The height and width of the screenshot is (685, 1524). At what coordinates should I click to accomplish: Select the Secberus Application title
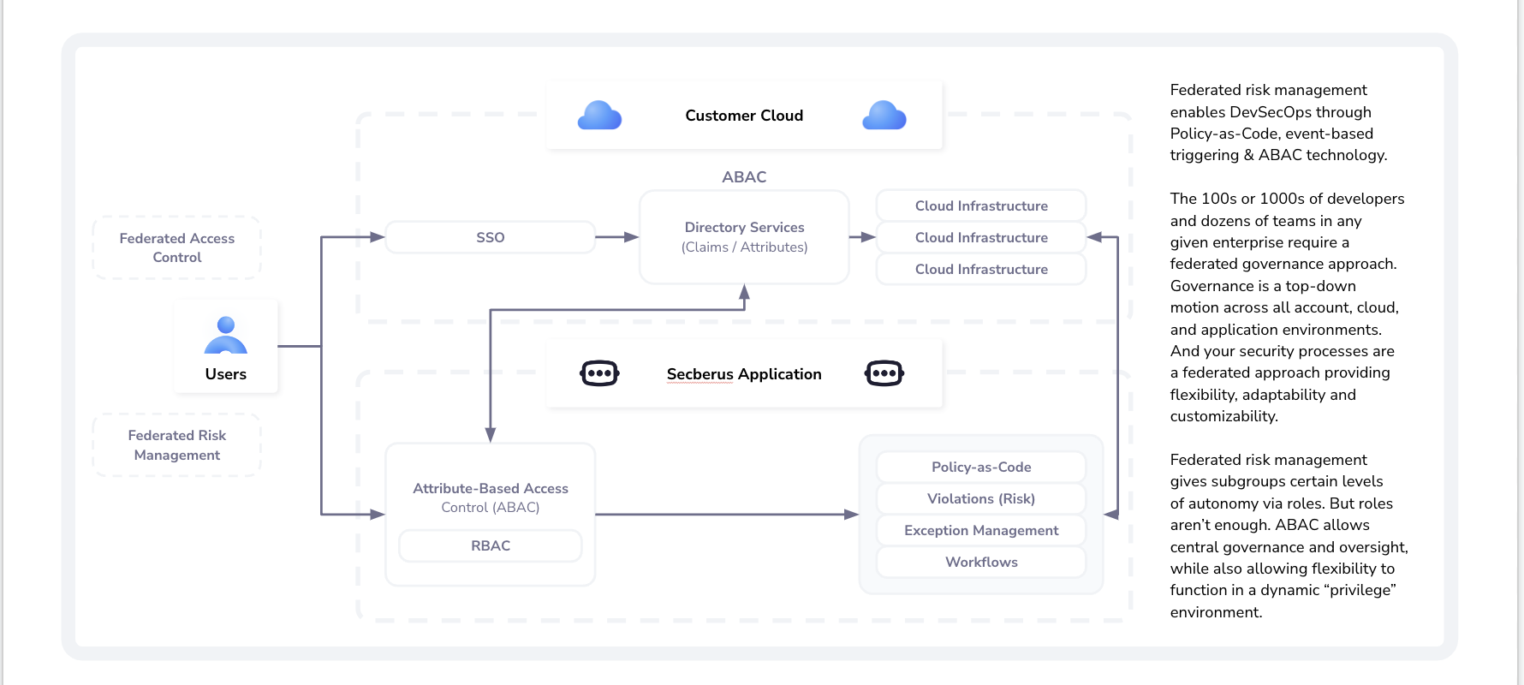[744, 374]
